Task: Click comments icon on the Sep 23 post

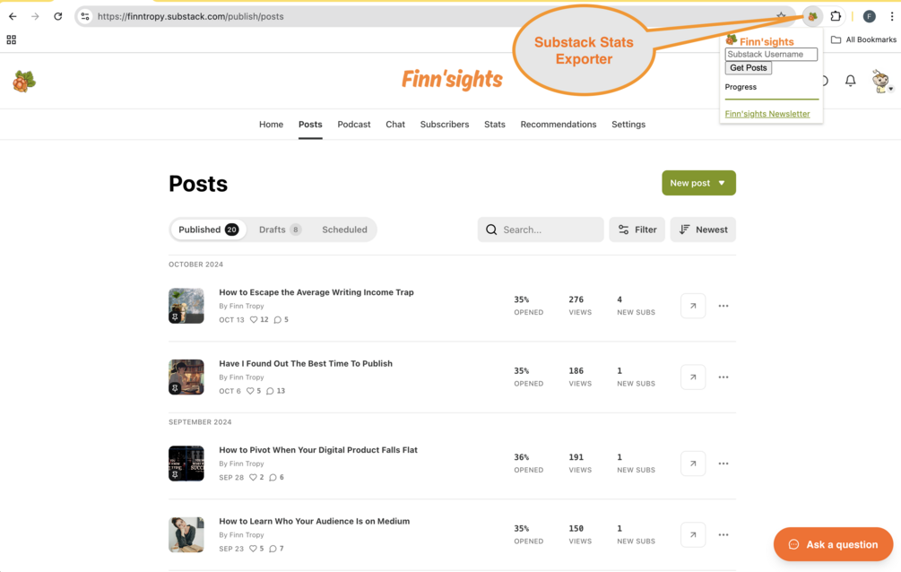Action: [273, 549]
